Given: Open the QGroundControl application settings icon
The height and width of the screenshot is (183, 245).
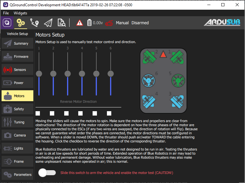Looking at the screenshot, I should pyautogui.click(x=7, y=23).
